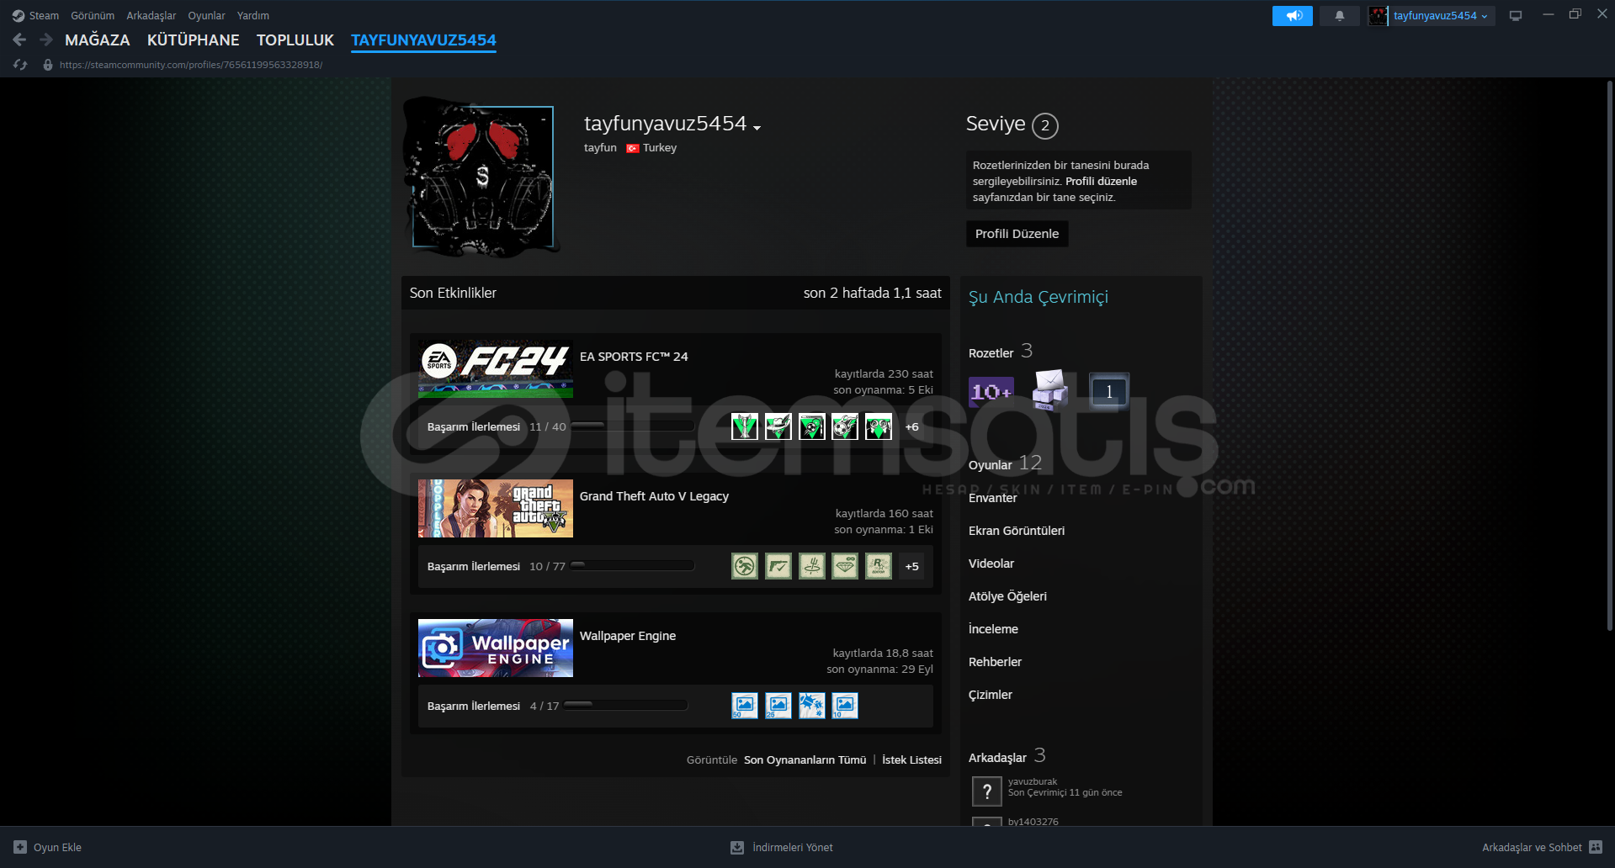Open the EA SPORTS FC 24 game title
Screen dimensions: 1615x868
click(634, 357)
